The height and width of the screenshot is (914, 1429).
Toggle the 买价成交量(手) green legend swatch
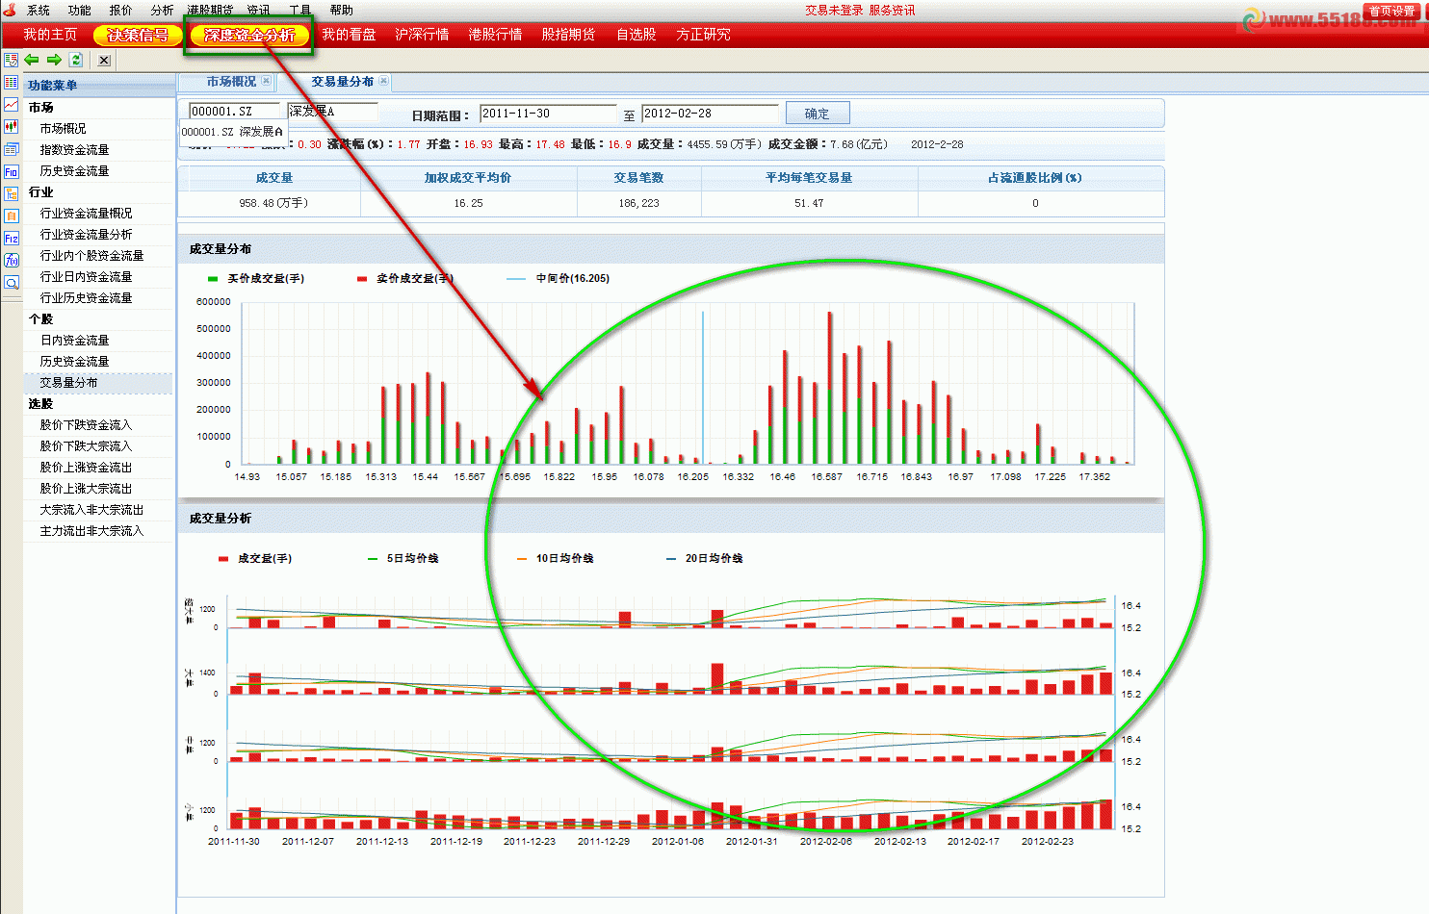213,279
